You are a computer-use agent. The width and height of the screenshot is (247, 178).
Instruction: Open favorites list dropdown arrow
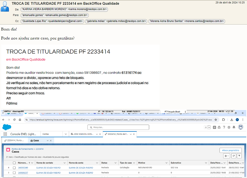click(209, 127)
